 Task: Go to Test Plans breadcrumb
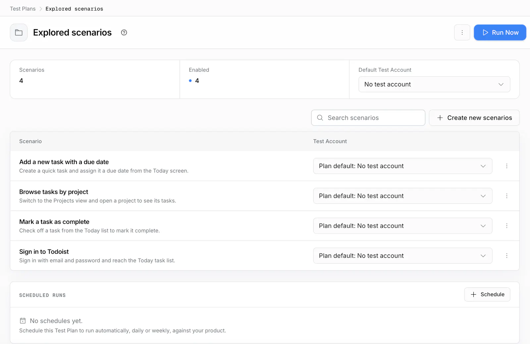pos(23,9)
